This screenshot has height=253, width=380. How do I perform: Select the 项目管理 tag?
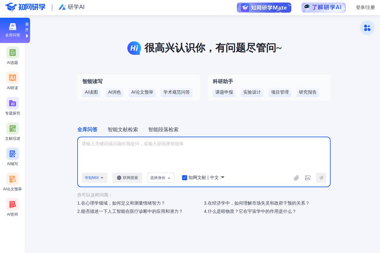click(280, 92)
